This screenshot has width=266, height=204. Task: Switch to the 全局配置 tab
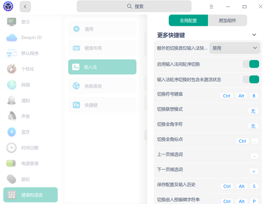tap(188, 21)
